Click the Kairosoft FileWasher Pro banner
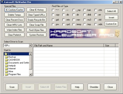 click(85, 33)
